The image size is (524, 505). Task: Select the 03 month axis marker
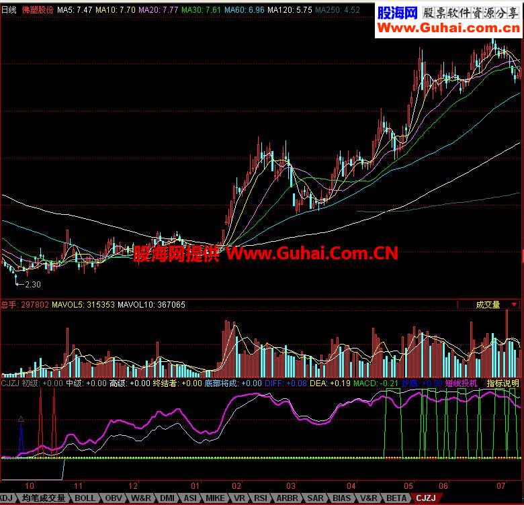pyautogui.click(x=291, y=486)
